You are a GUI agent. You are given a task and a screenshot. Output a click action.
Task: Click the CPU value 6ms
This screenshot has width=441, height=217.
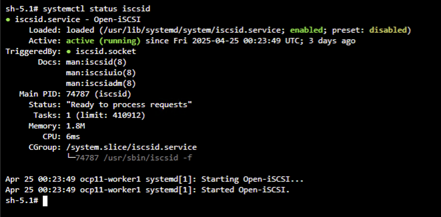73,137
